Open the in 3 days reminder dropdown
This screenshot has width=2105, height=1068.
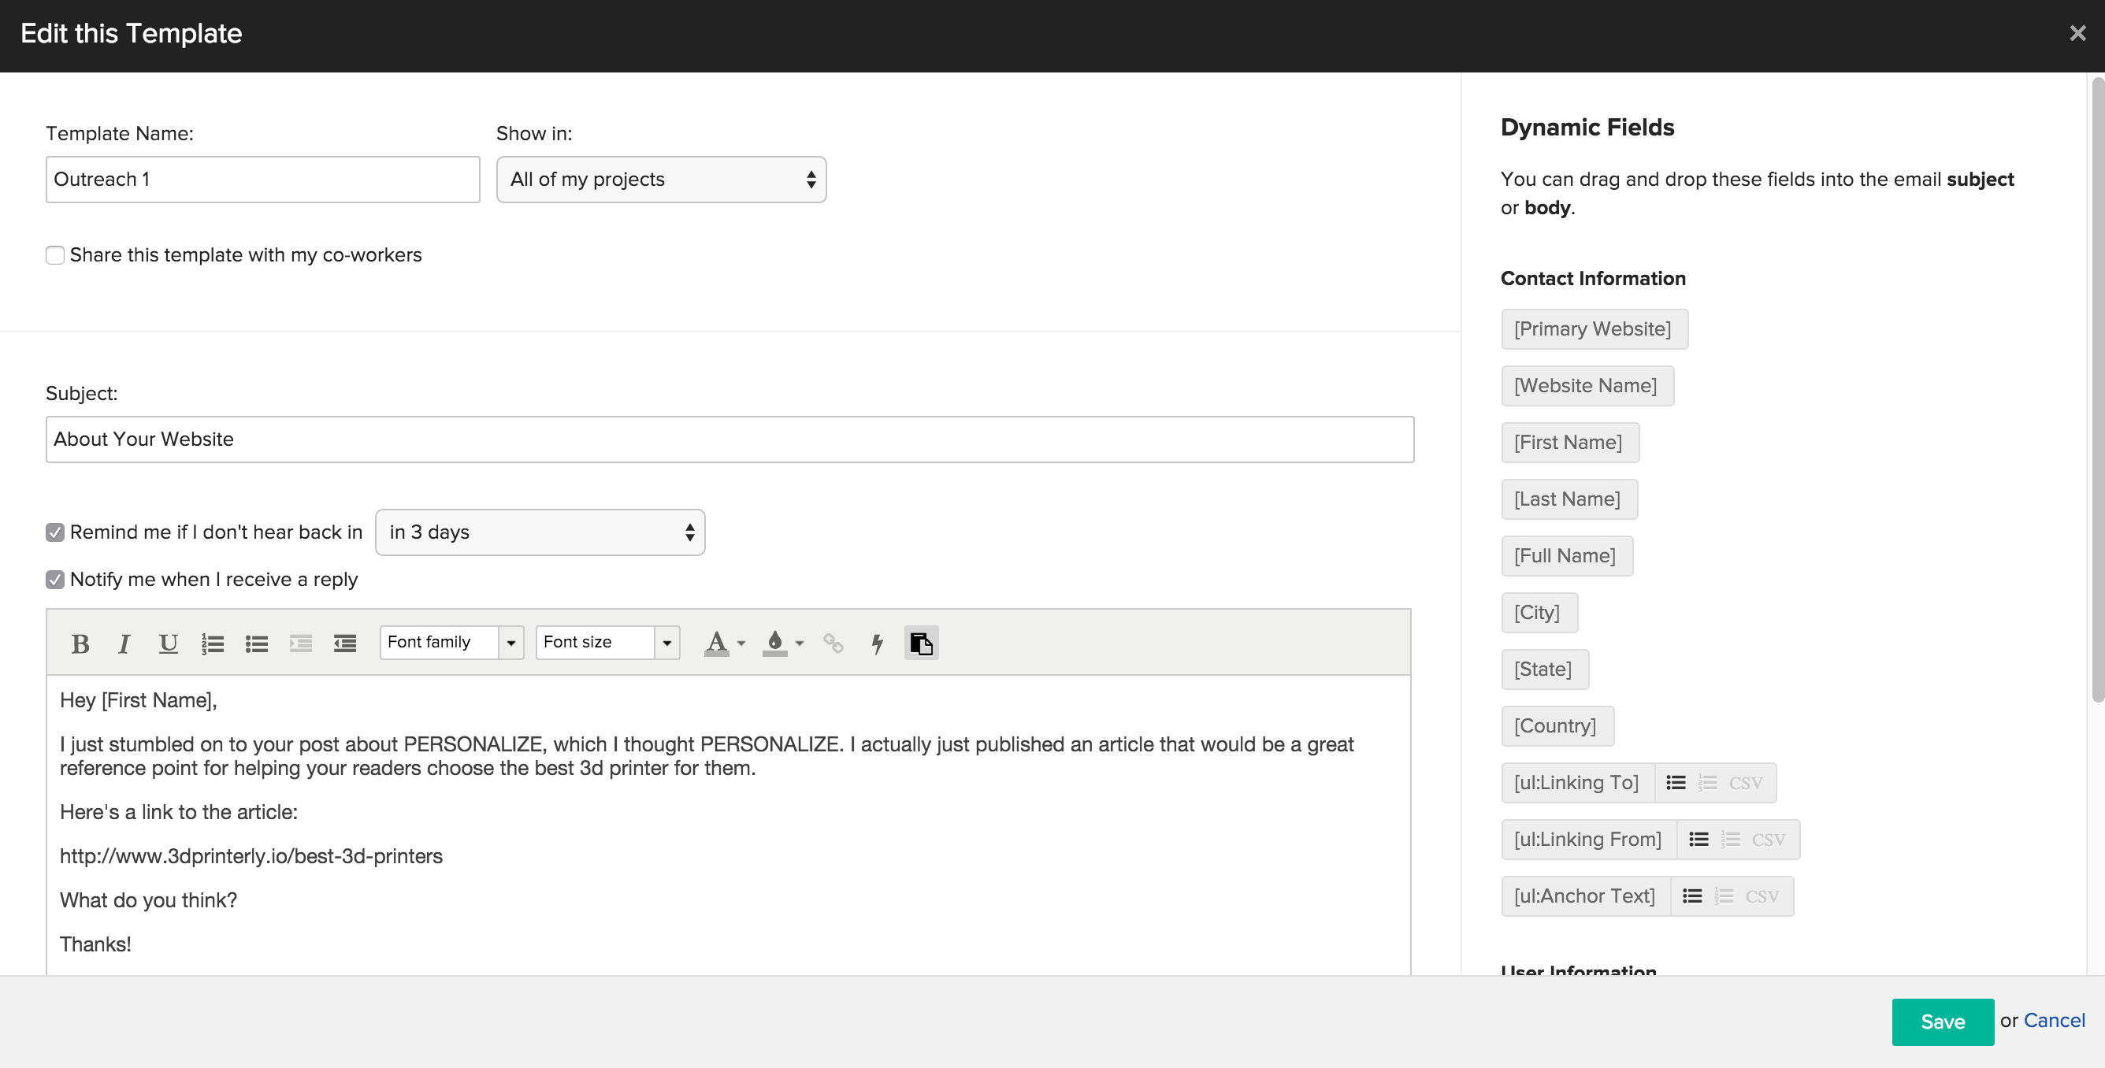click(x=540, y=532)
